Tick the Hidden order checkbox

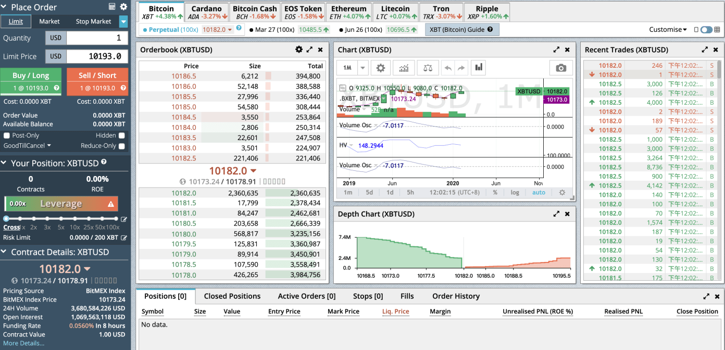(x=121, y=135)
